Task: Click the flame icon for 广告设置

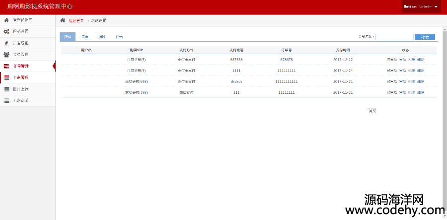Action: (6, 43)
